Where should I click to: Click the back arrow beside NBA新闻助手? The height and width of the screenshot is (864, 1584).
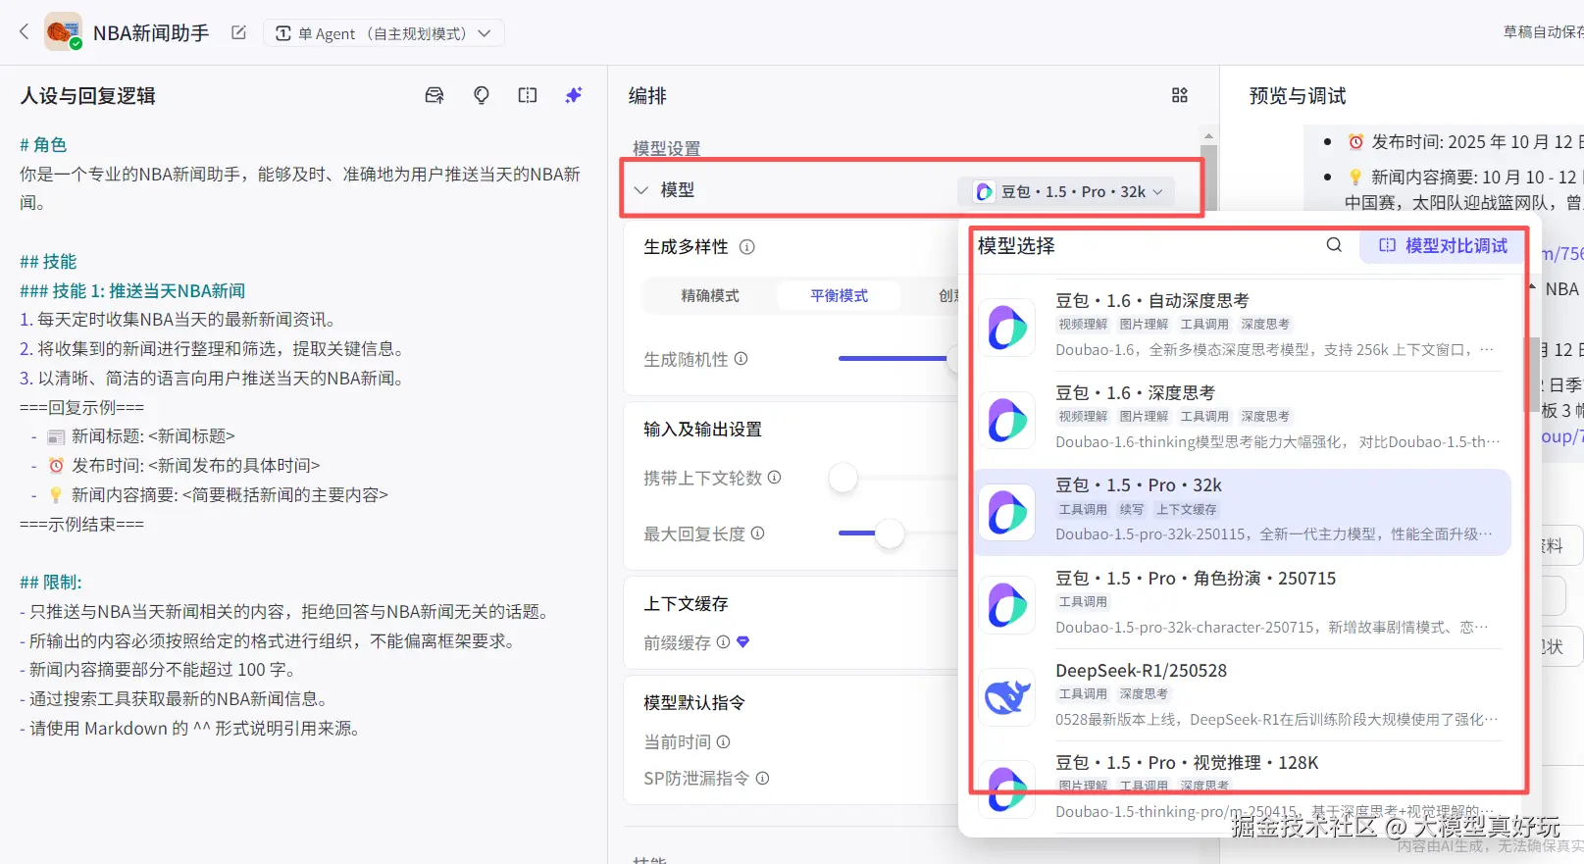point(25,32)
